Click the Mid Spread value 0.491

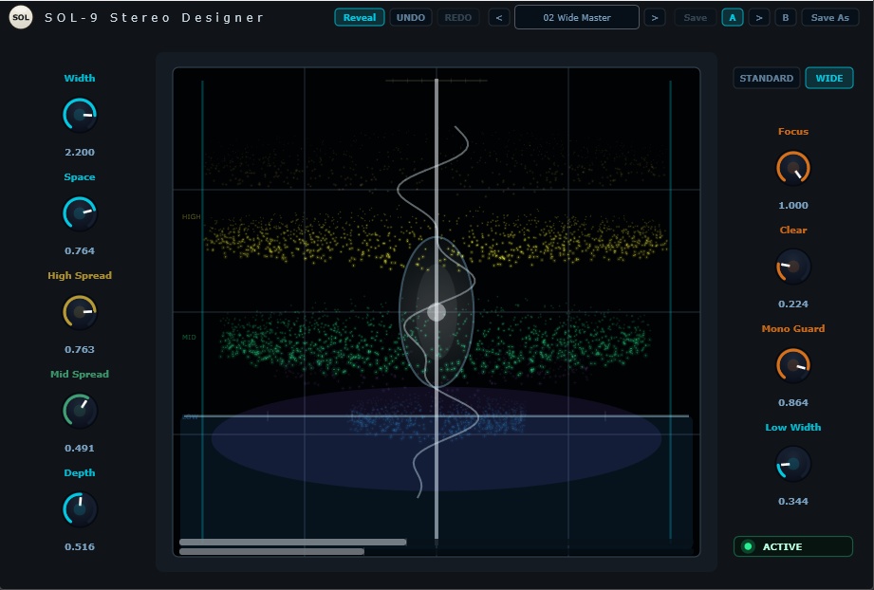pyautogui.click(x=80, y=448)
